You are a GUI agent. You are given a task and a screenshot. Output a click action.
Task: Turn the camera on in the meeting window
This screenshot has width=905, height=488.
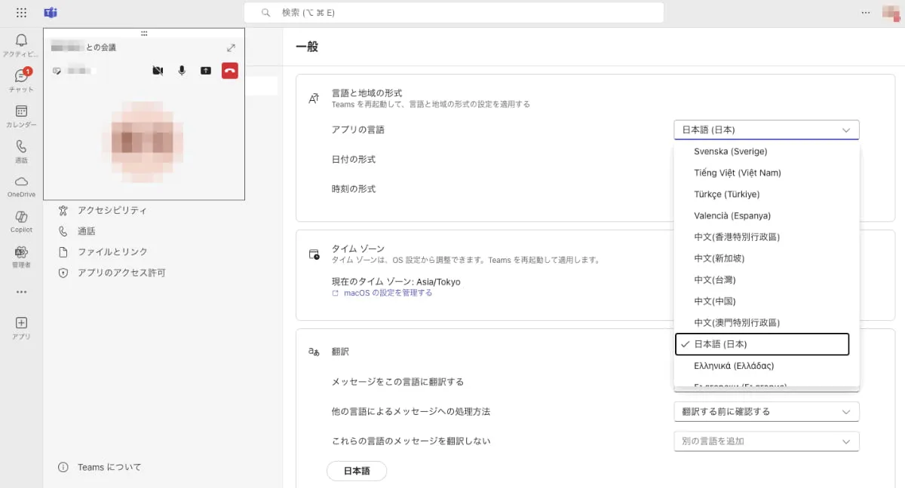coord(158,70)
